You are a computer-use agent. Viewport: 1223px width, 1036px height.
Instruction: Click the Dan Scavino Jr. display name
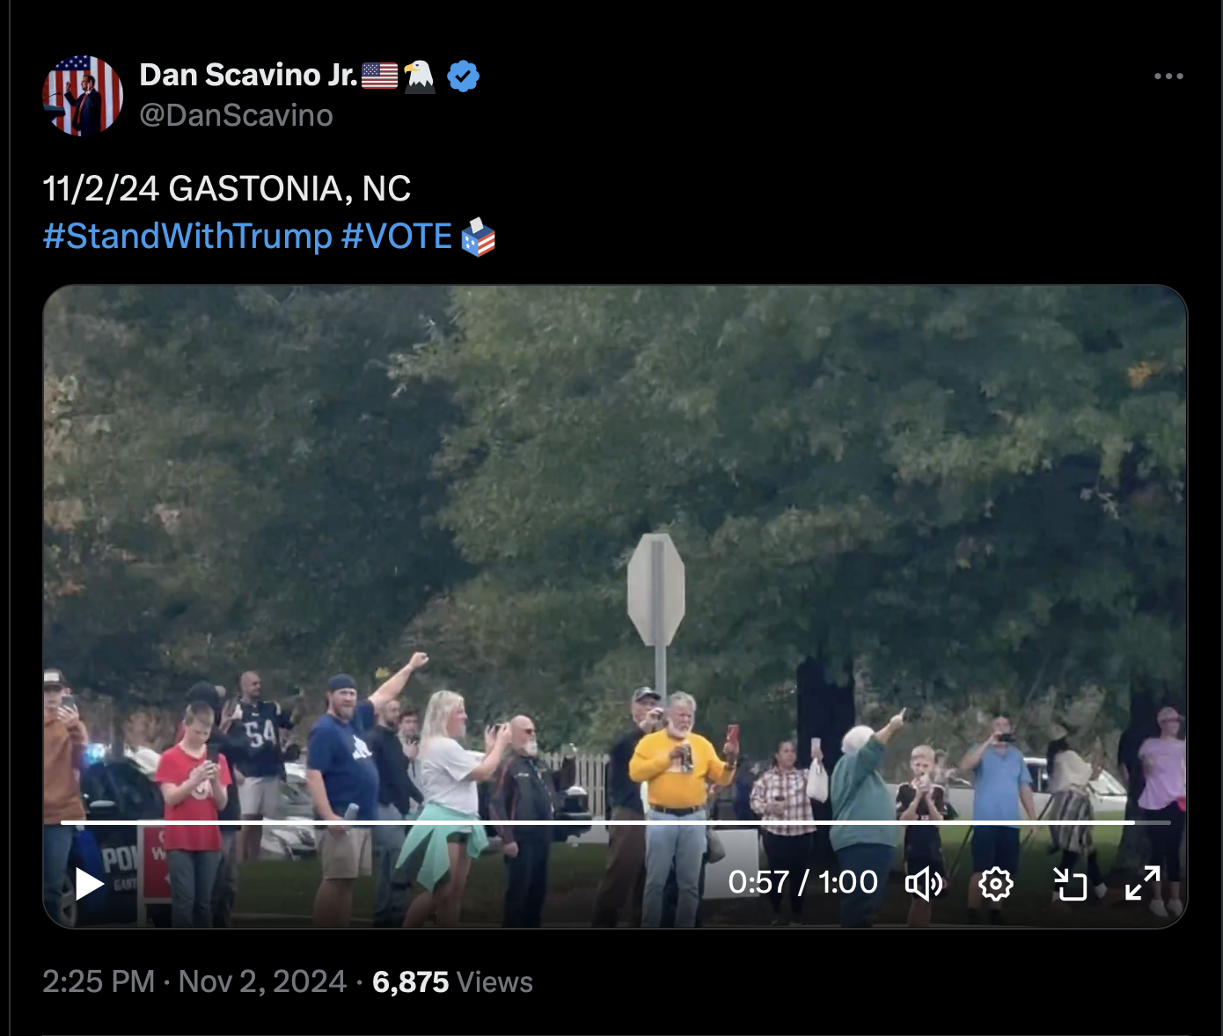[248, 76]
